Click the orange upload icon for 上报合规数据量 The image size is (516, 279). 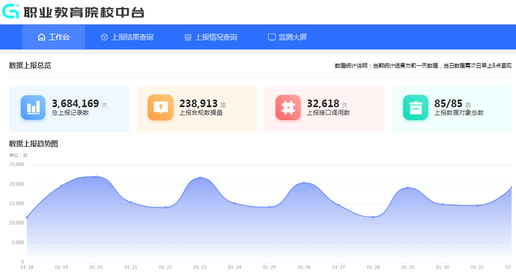(x=160, y=108)
